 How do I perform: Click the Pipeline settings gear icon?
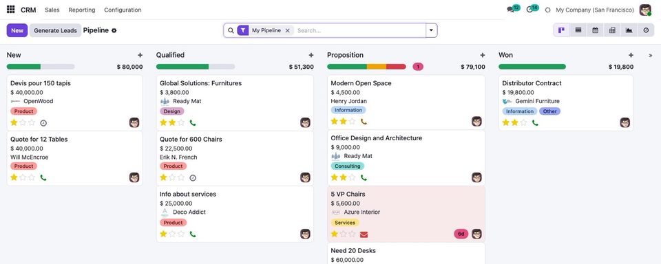(x=114, y=31)
